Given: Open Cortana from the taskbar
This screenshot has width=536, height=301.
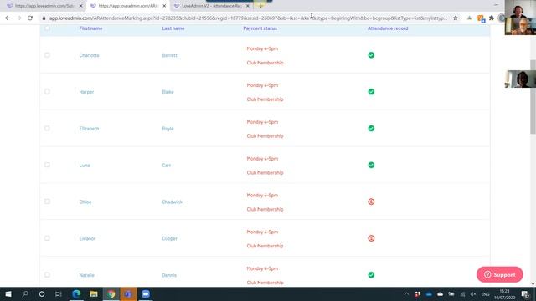Looking at the screenshot, I should coord(42,293).
